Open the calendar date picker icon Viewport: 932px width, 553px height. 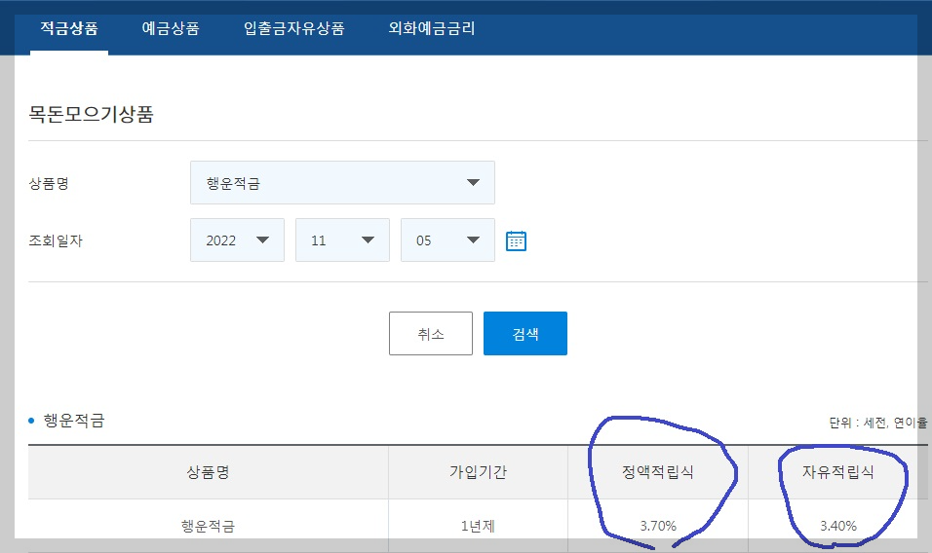click(516, 240)
